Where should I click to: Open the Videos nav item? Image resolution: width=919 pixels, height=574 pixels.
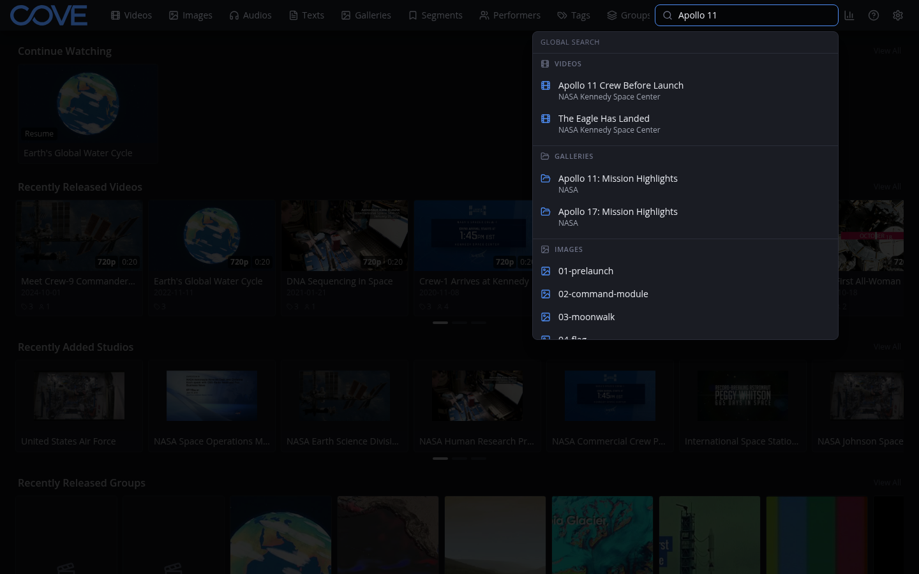coord(131,15)
